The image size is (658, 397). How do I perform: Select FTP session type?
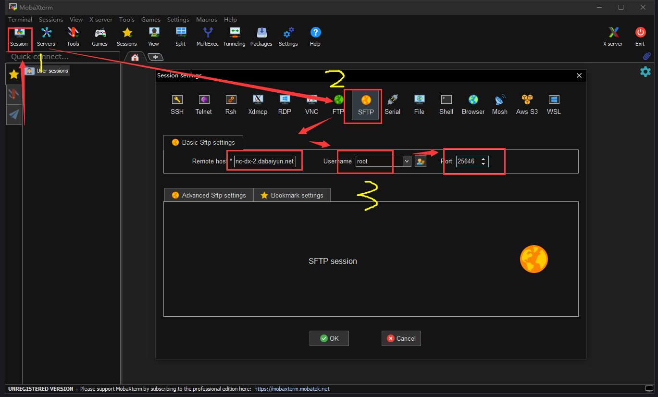click(x=338, y=104)
